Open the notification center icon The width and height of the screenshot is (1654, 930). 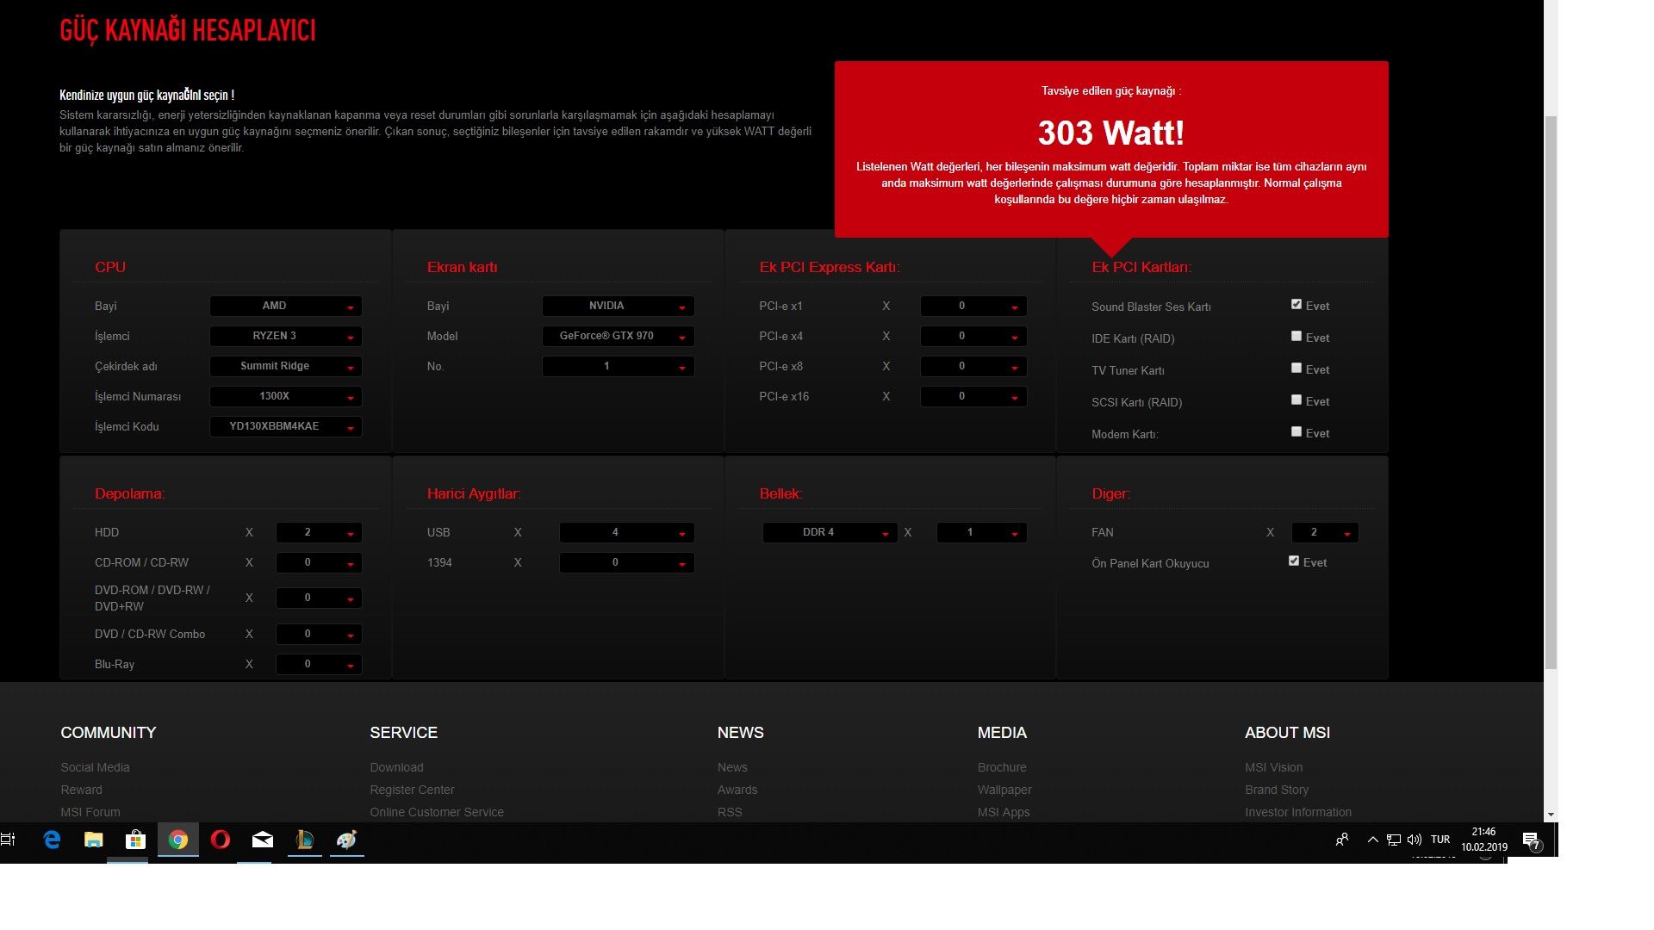(x=1531, y=840)
